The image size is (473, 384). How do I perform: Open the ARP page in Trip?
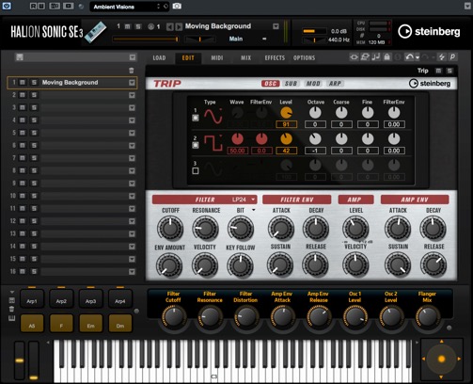click(335, 84)
